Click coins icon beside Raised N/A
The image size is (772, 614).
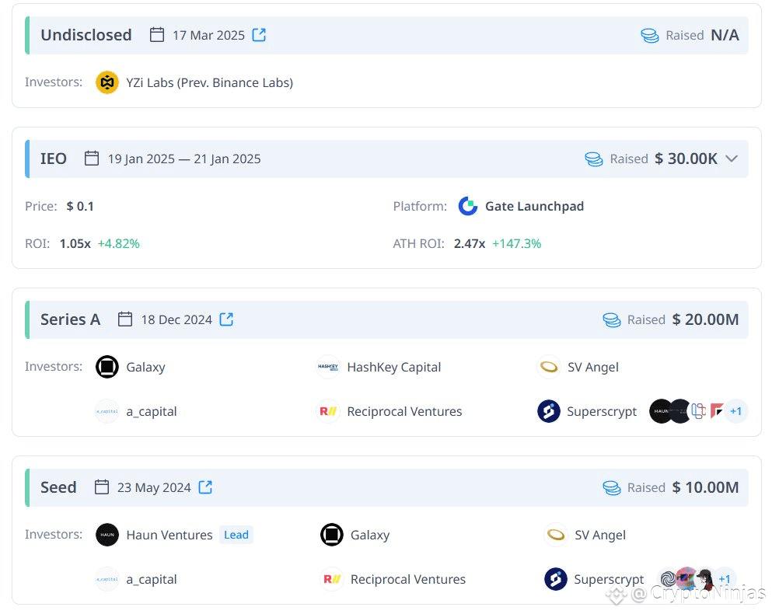click(x=650, y=36)
